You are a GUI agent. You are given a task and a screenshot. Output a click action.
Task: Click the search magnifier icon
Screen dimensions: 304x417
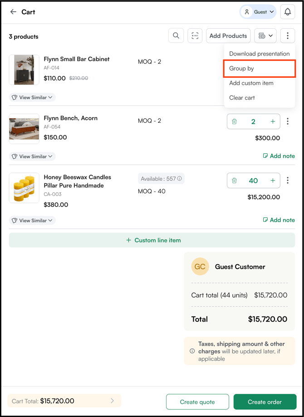(x=176, y=35)
